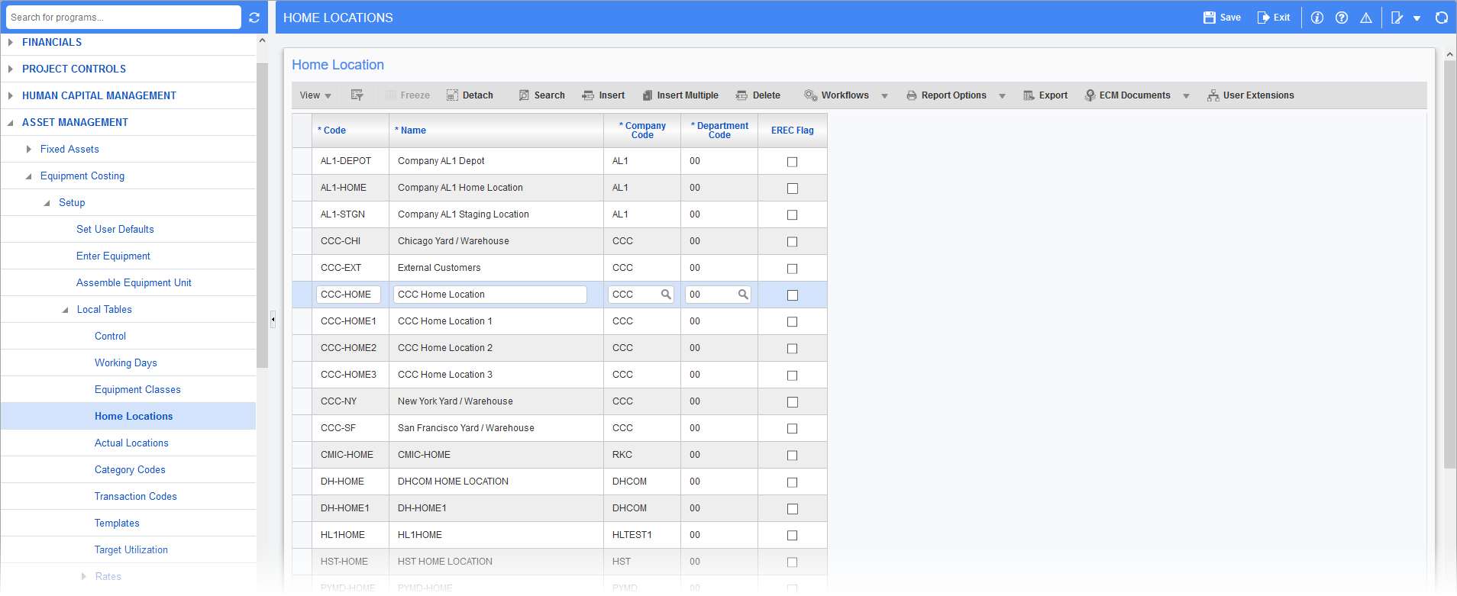The width and height of the screenshot is (1457, 596).
Task: Toggle EREC Flag for CCC-EXT
Action: [x=793, y=269]
